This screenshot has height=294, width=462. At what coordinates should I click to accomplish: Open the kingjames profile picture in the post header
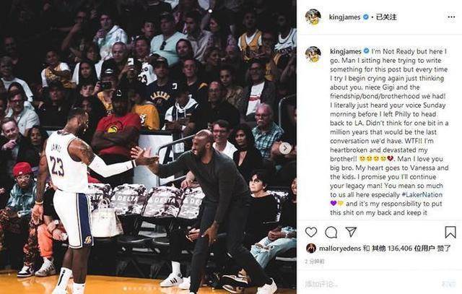tap(313, 17)
